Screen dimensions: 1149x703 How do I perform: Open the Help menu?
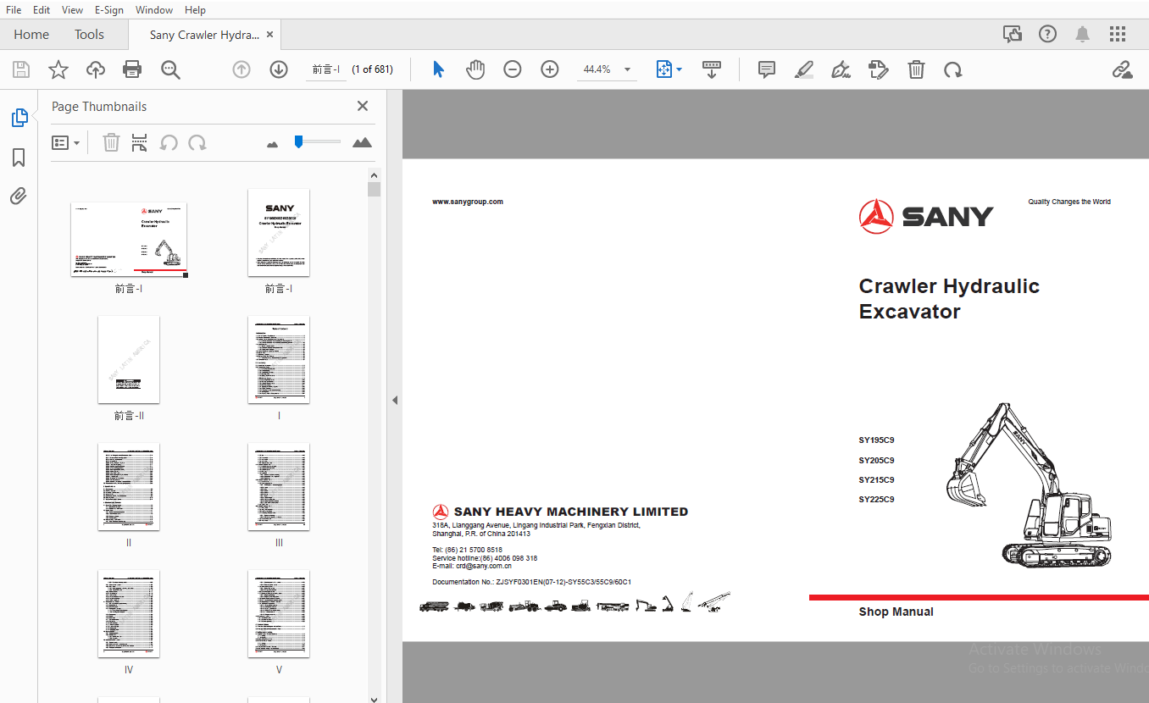(x=195, y=9)
